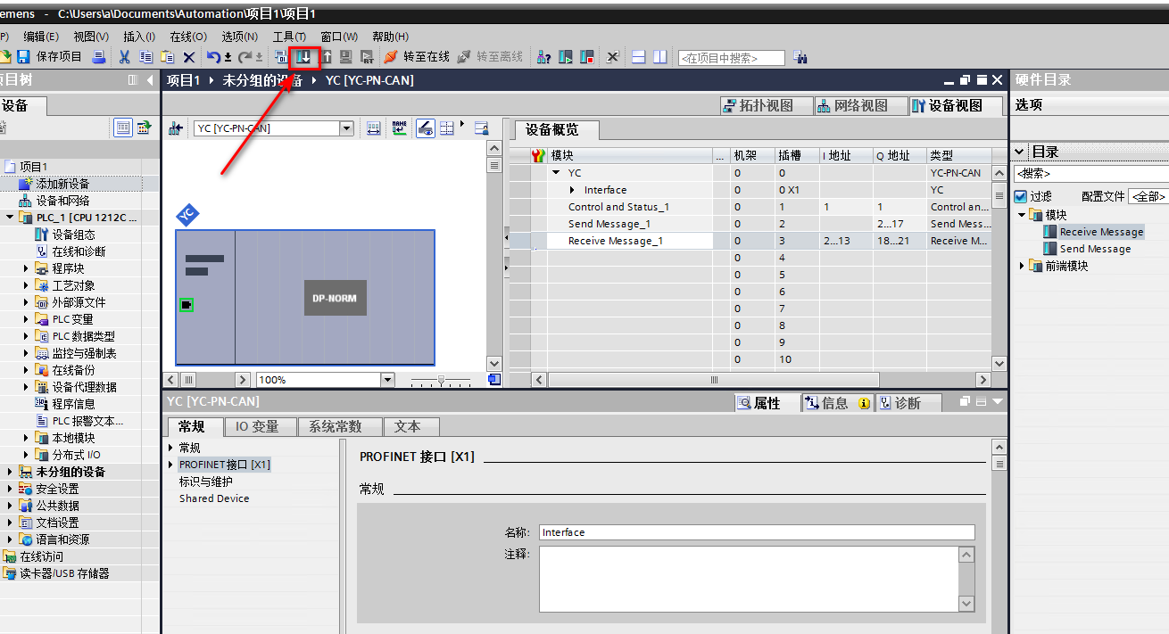Open the 信息 info panel tab
Screen dimensions: 1169x634
point(835,403)
